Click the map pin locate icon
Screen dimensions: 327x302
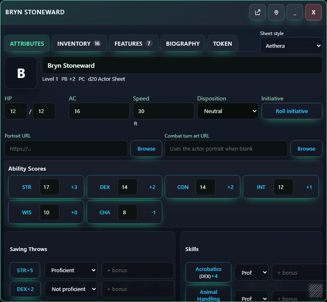click(276, 12)
